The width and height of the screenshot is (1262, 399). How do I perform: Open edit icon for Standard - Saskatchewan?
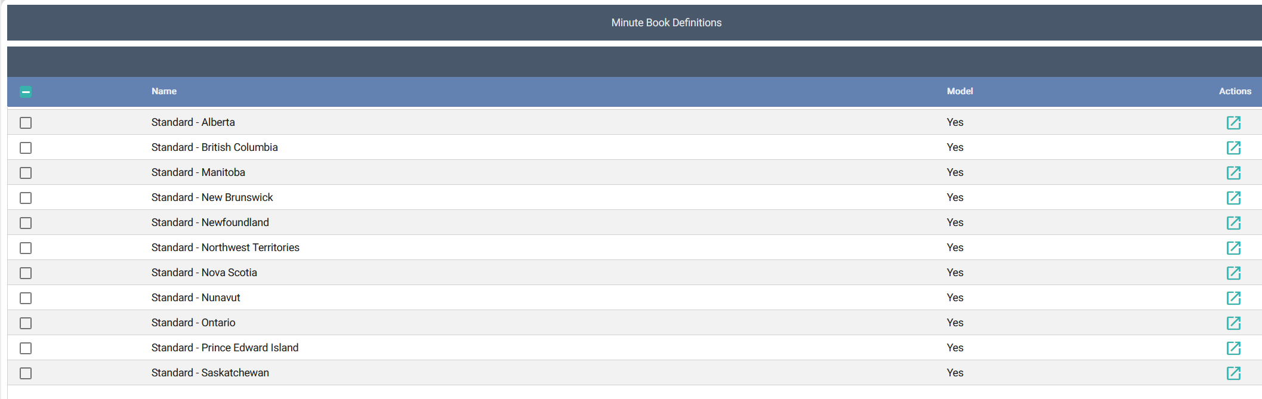(x=1233, y=373)
